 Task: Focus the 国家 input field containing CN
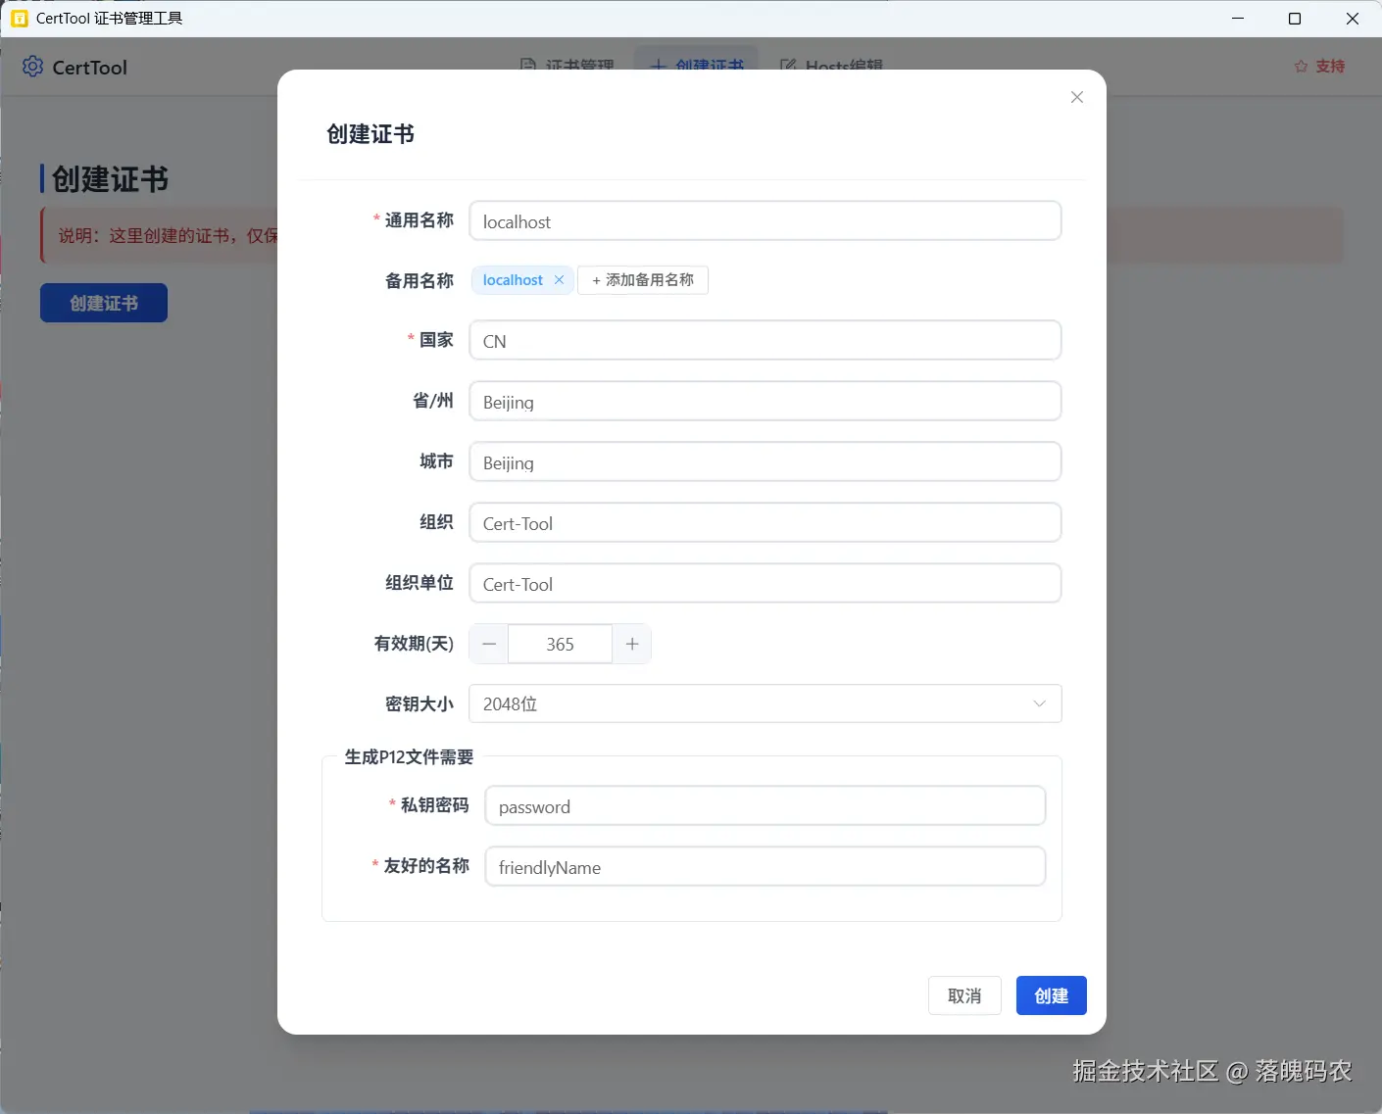[765, 341]
